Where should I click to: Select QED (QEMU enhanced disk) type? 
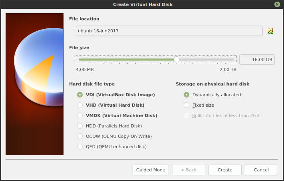pos(80,147)
